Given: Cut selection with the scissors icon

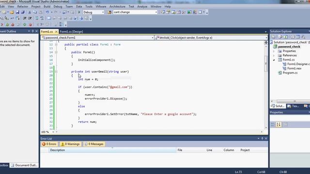Looking at the screenshot, I should point(30,12).
